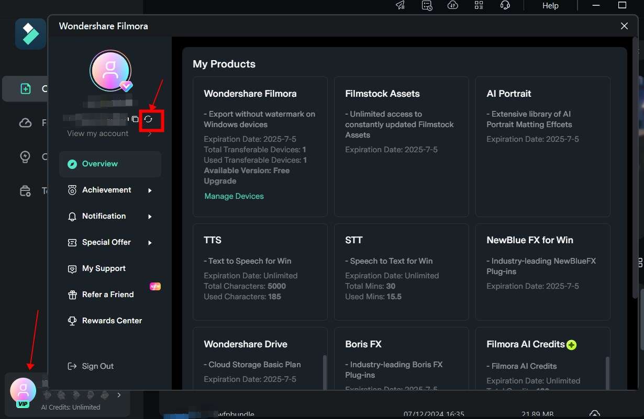Screen dimensions: 644x419
Task: Click the green plus icon beside Filmora AI Credits
Action: [571, 345]
